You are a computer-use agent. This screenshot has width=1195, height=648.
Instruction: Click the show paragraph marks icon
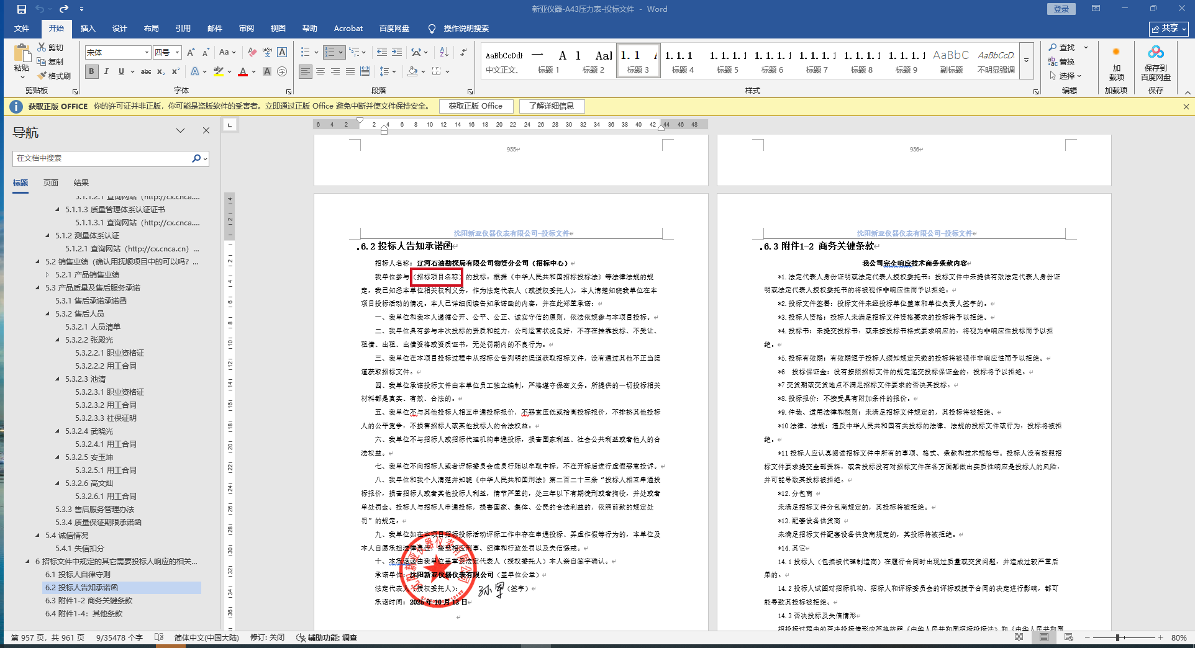coord(463,52)
